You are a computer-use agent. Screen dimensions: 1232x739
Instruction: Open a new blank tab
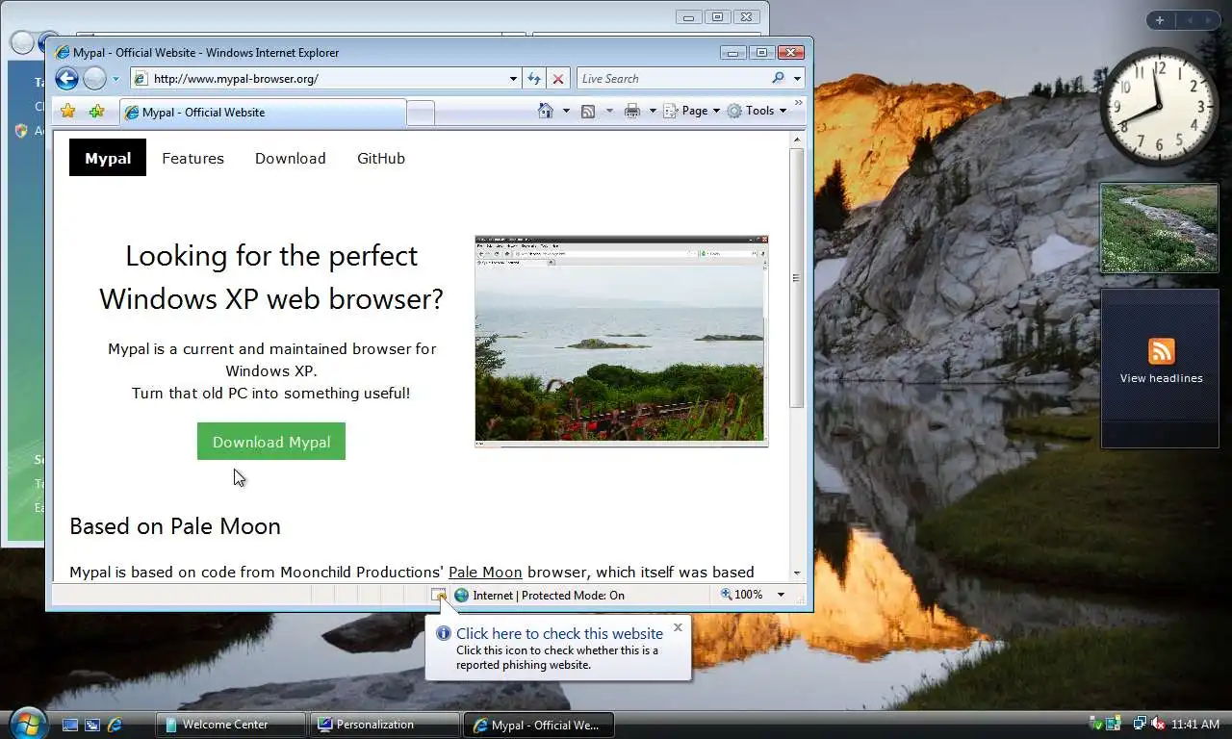point(420,114)
